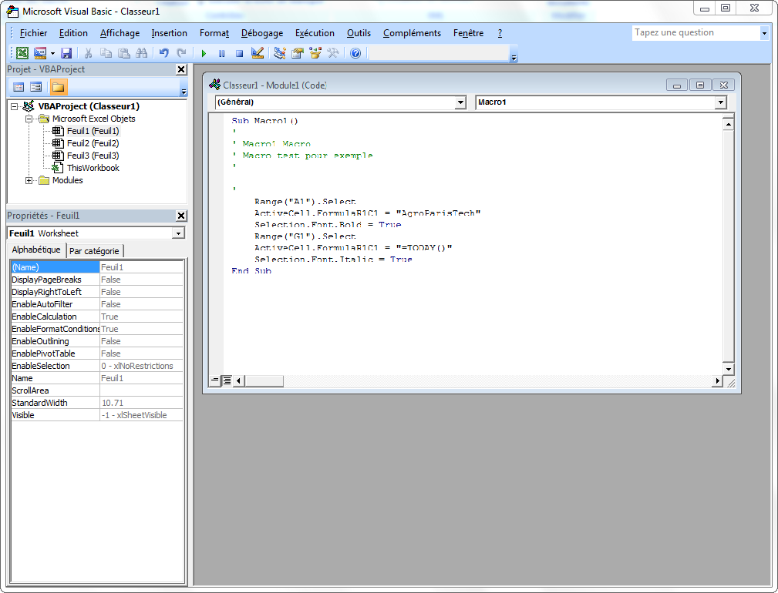
Task: Open Visual Basic Help icon
Action: 355,53
